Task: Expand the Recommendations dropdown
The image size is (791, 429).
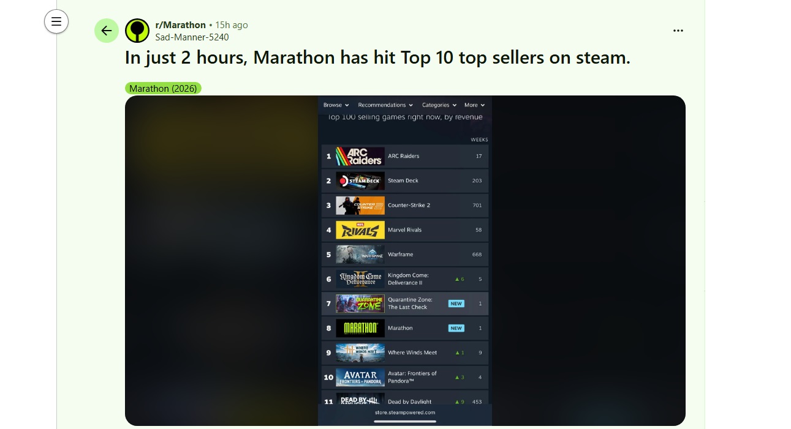Action: point(385,105)
